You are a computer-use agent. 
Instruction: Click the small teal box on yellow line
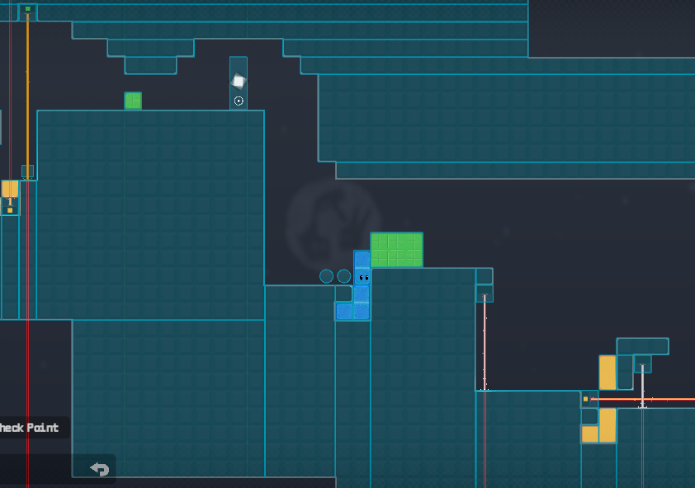[27, 171]
